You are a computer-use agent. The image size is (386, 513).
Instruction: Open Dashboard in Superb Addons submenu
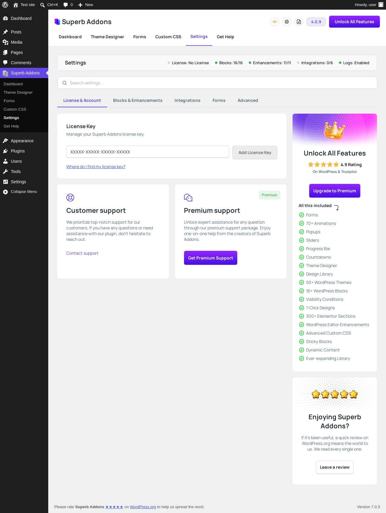(13, 84)
